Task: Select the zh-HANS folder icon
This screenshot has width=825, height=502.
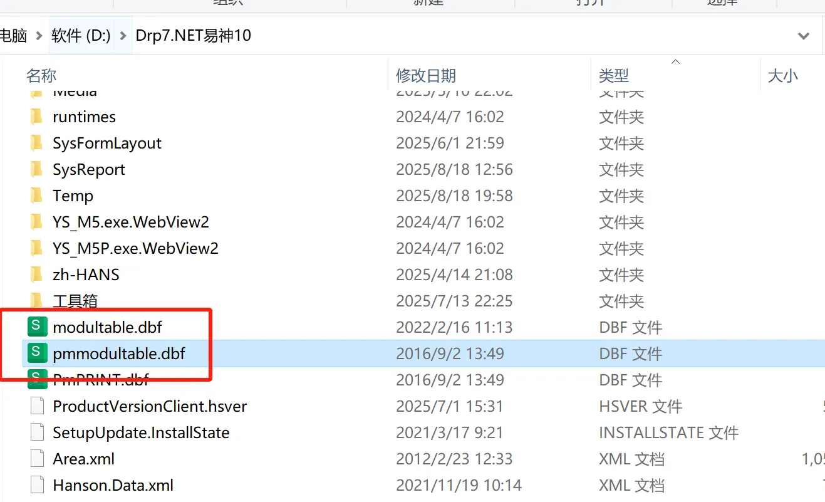Action: (x=37, y=275)
